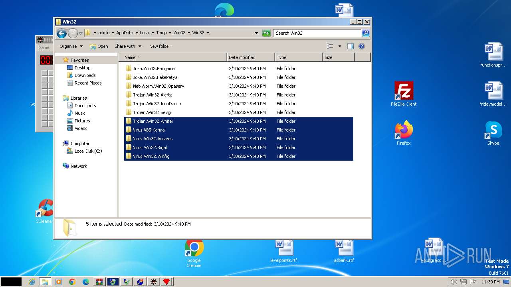Image resolution: width=511 pixels, height=287 pixels.
Task: Click the red heart taskbar icon
Action: click(x=166, y=282)
